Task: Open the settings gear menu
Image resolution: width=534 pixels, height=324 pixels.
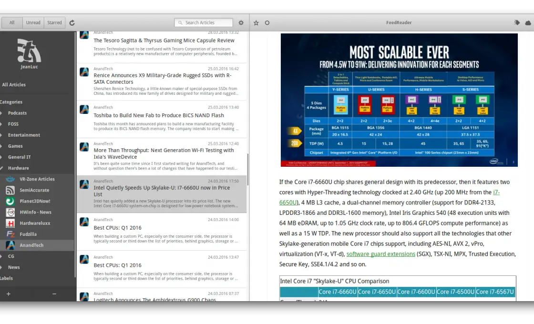Action: click(x=241, y=23)
